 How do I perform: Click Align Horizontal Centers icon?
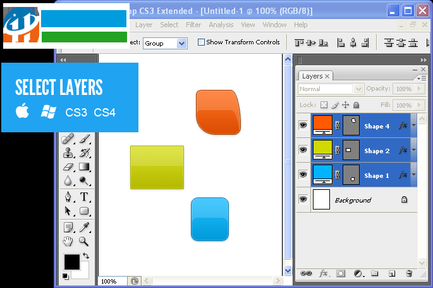coord(353,43)
